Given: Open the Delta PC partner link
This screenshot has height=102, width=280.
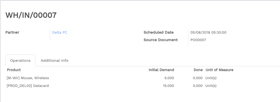Looking at the screenshot, I should [x=60, y=32].
